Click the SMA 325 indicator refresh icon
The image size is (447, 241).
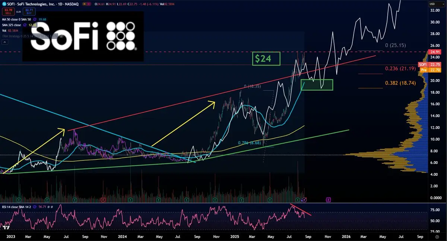click(25, 25)
